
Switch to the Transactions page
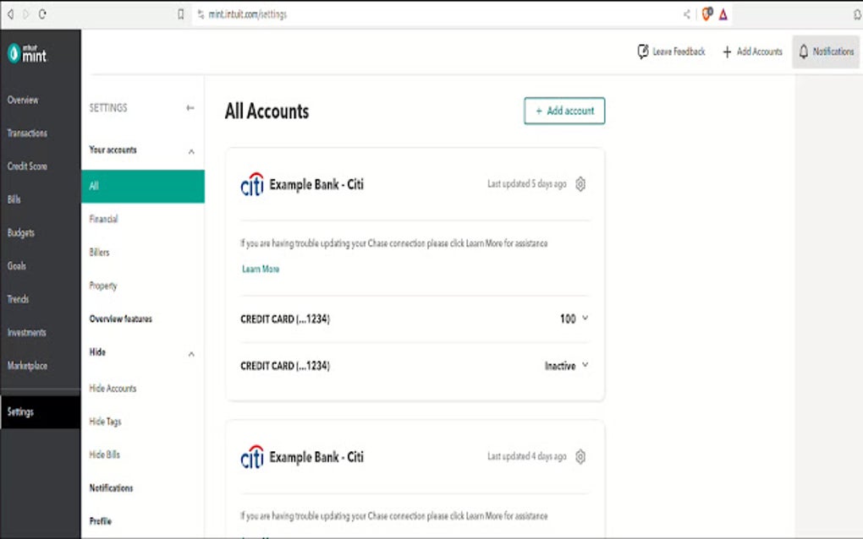click(x=30, y=133)
